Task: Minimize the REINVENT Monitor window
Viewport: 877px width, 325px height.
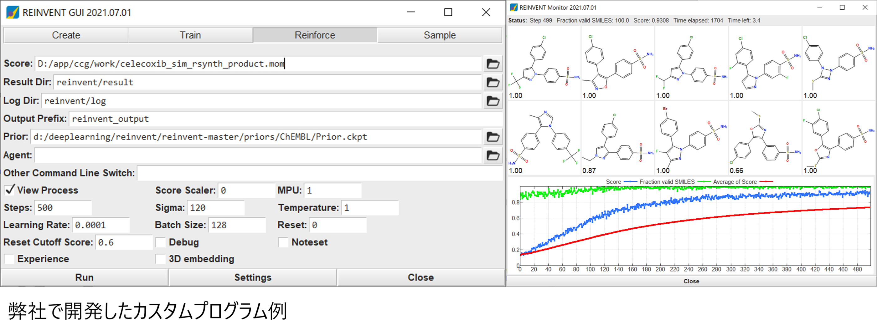Action: point(819,8)
